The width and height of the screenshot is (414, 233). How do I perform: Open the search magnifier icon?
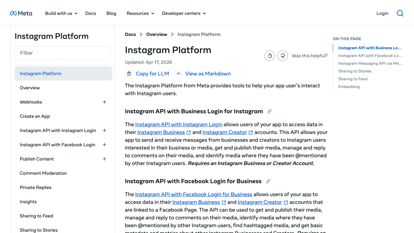pos(400,13)
